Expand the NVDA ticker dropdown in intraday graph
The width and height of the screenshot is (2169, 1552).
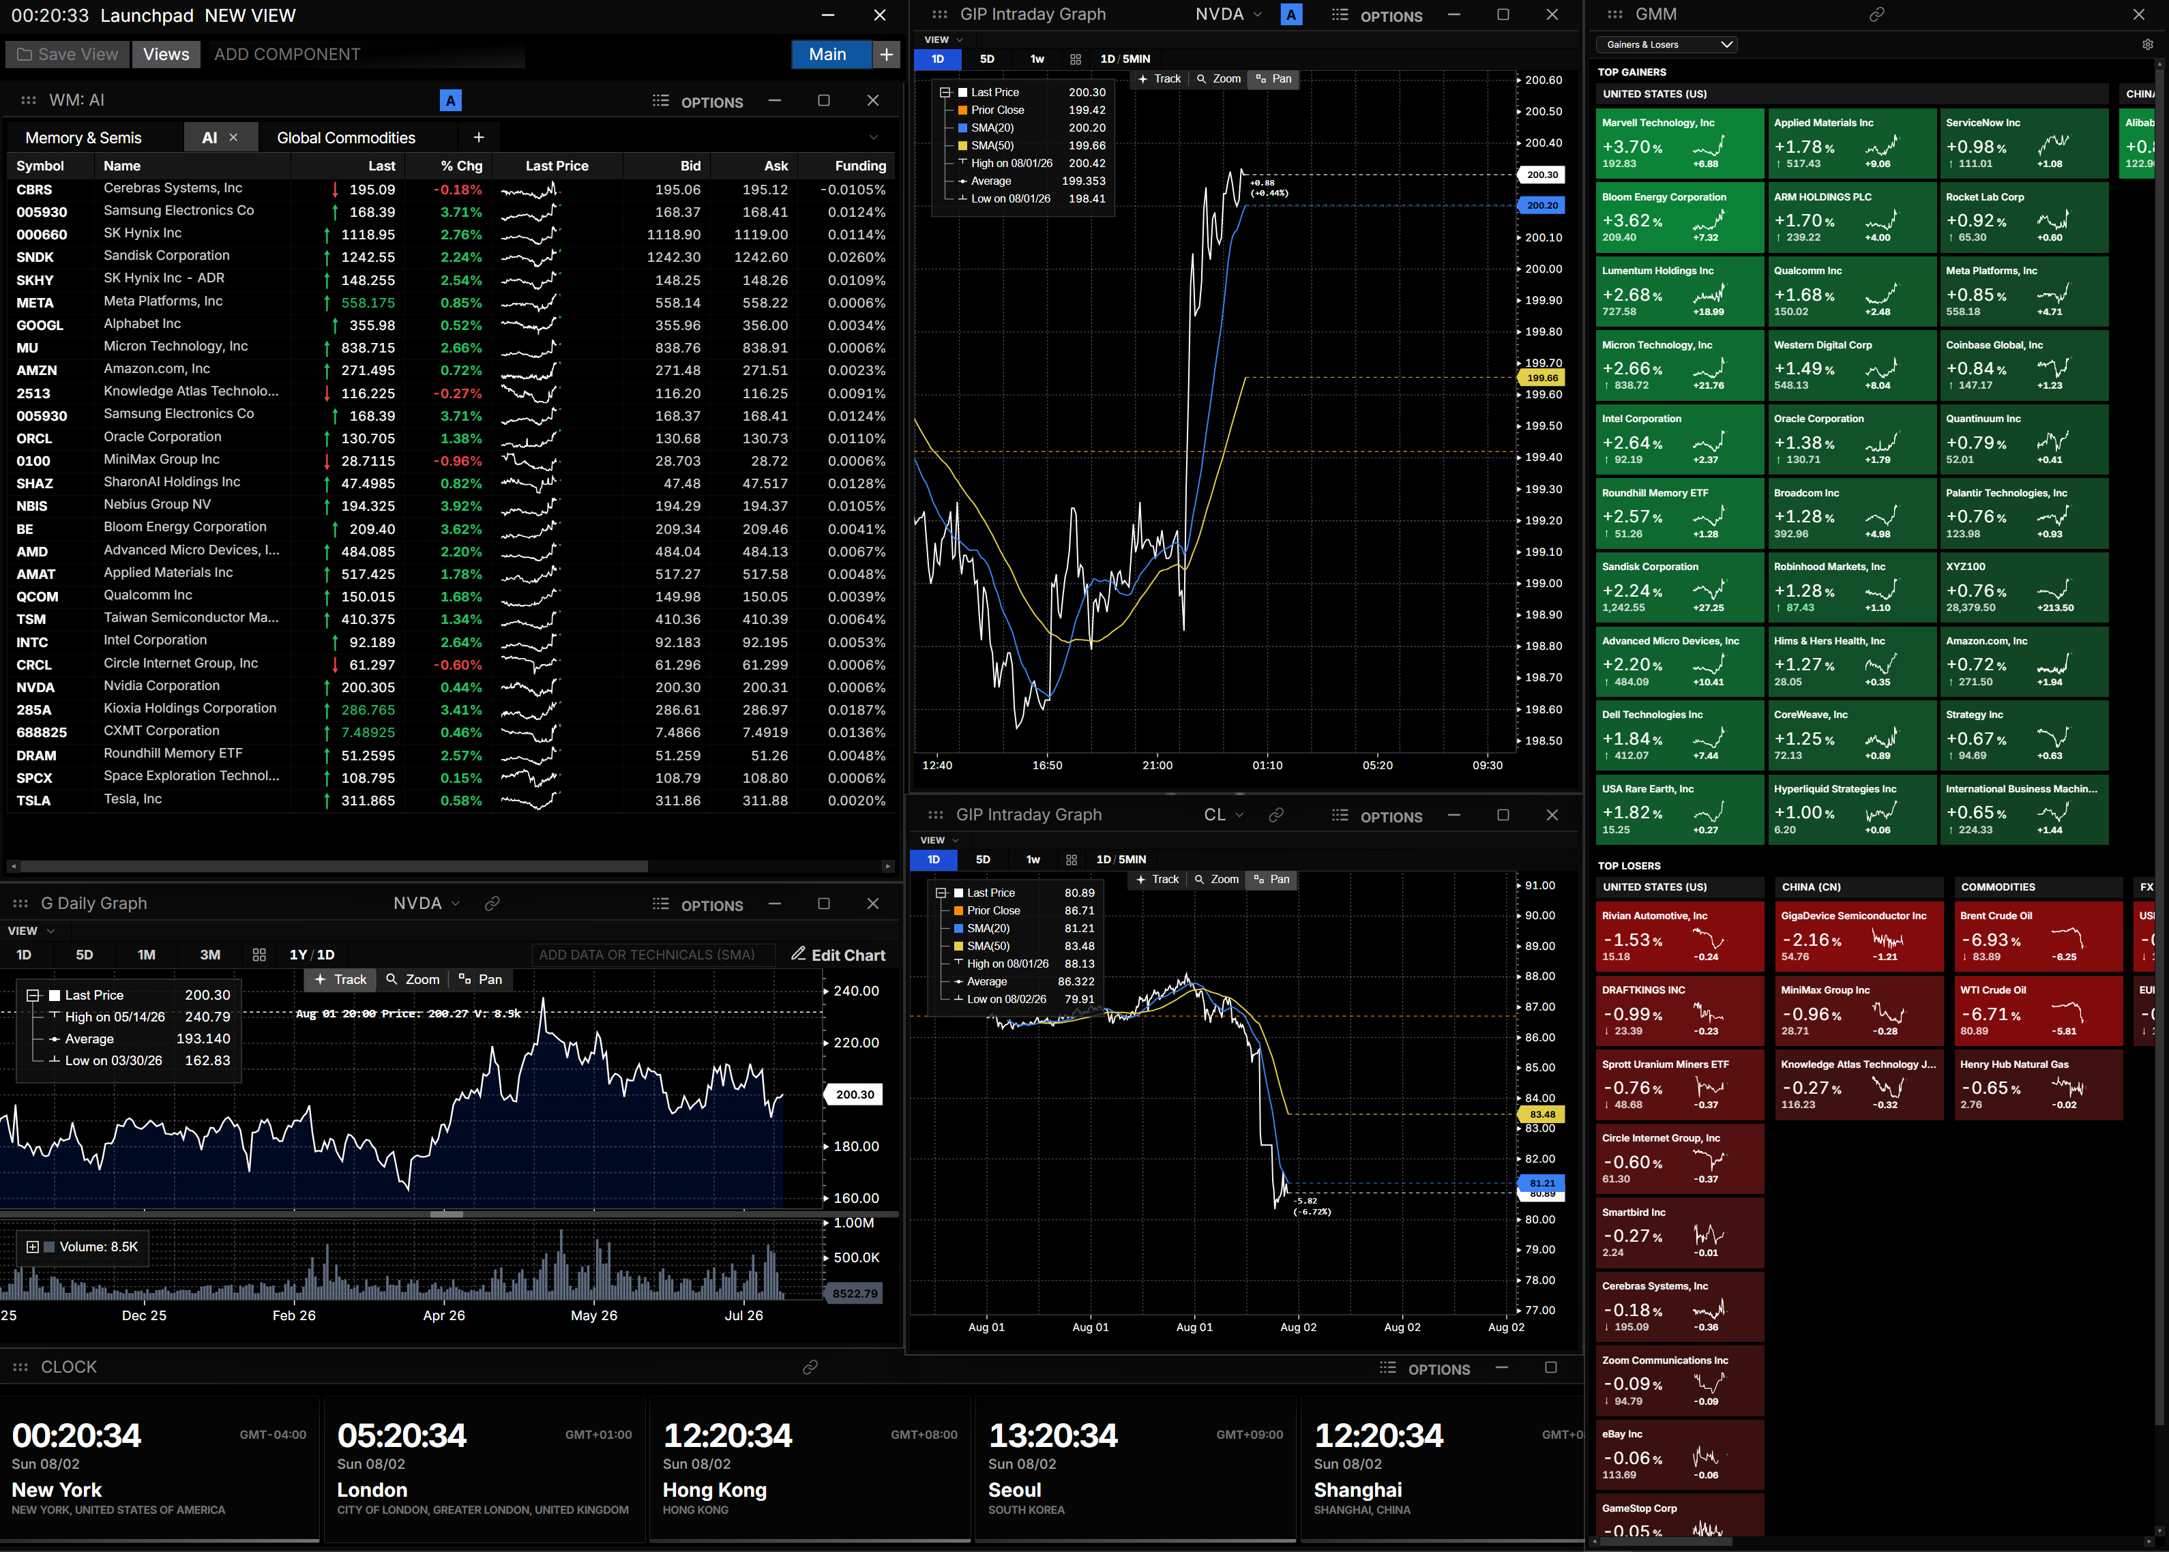pyautogui.click(x=1258, y=14)
